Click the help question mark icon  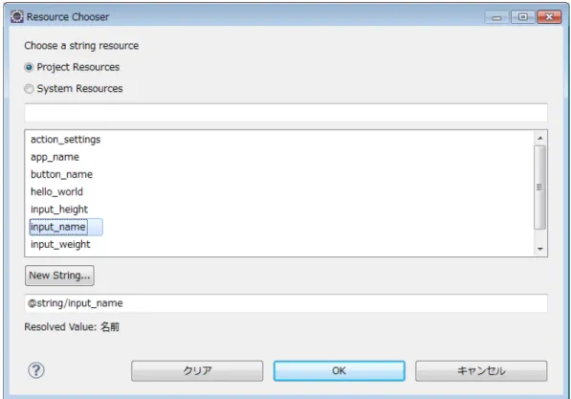coord(36,370)
